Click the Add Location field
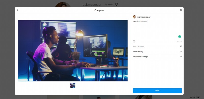 click(x=157, y=46)
